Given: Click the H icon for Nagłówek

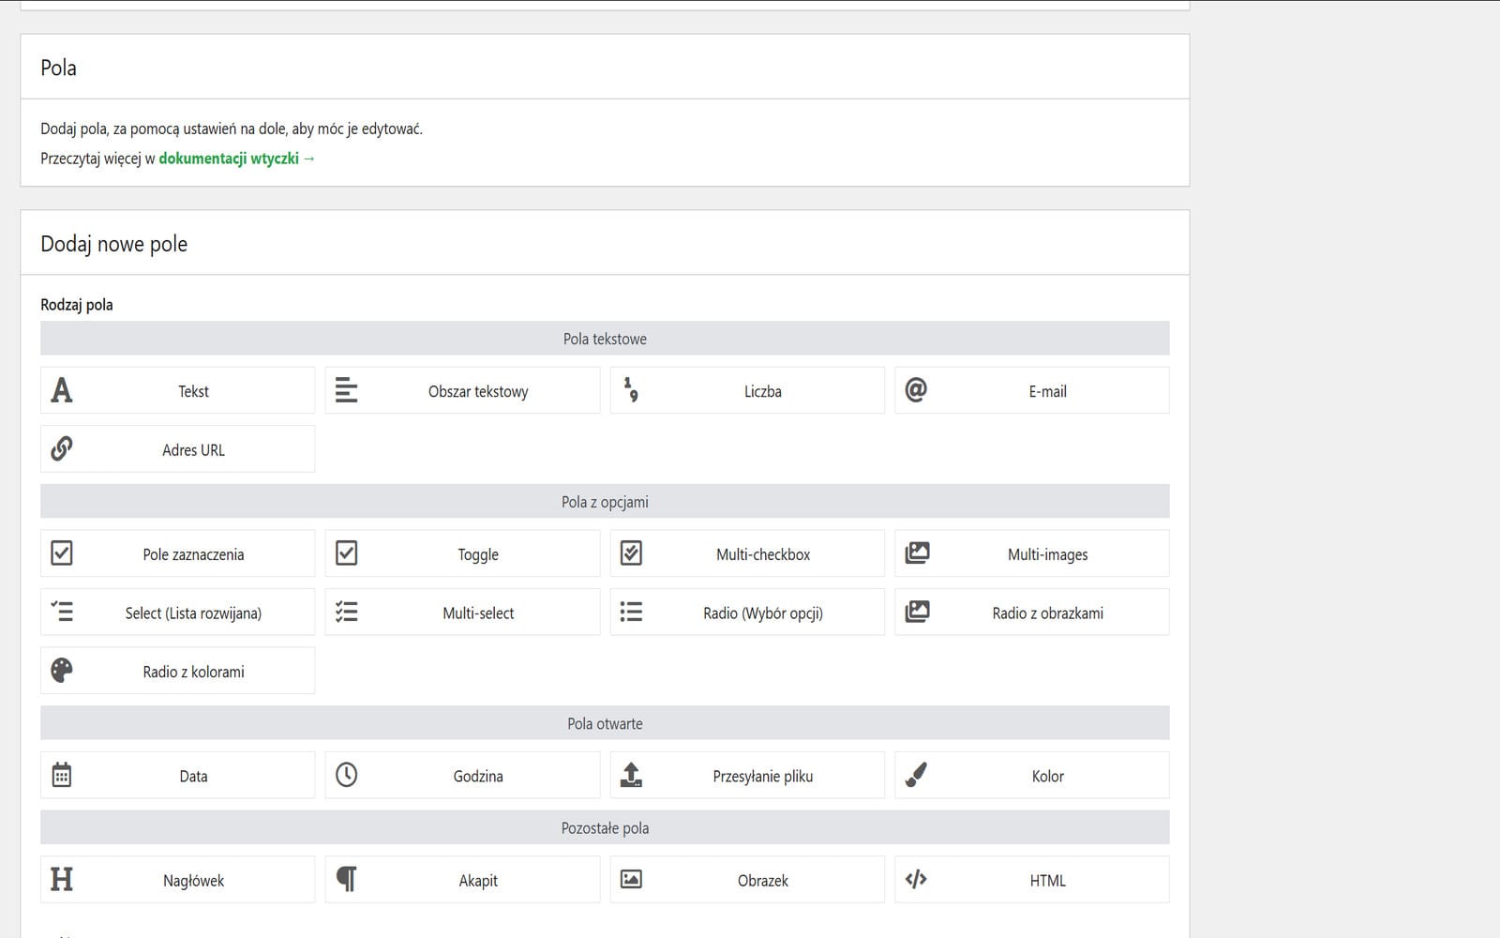Looking at the screenshot, I should [62, 879].
